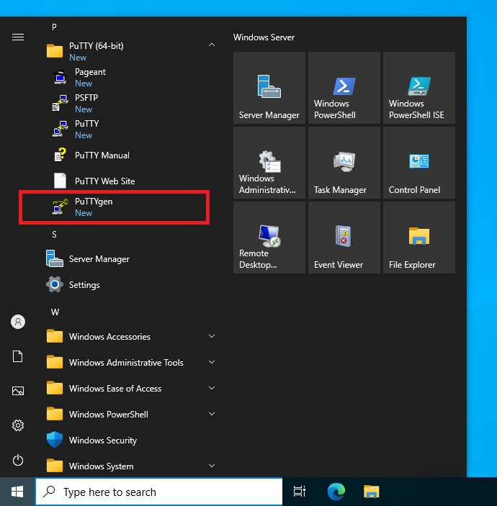Open the user account icon
The height and width of the screenshot is (506, 497).
click(18, 322)
